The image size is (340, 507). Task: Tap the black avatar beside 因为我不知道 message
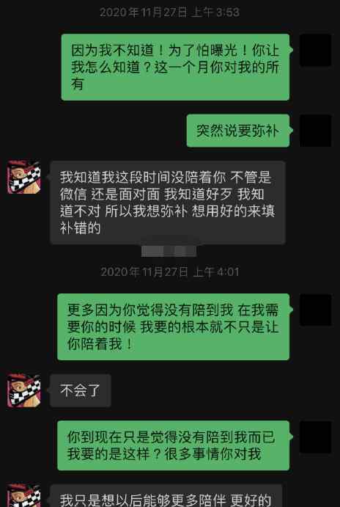pyautogui.click(x=316, y=50)
